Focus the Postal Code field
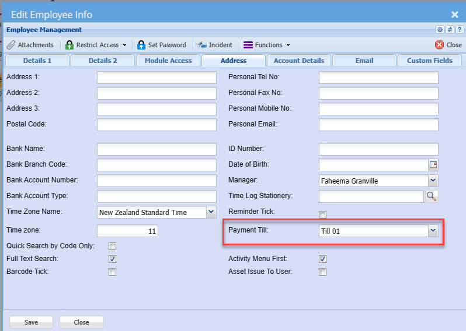Viewport: 466px width, 331px height. (x=157, y=125)
